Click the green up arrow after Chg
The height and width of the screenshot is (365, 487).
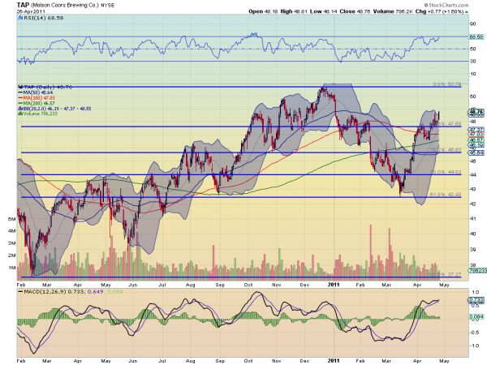[467, 11]
